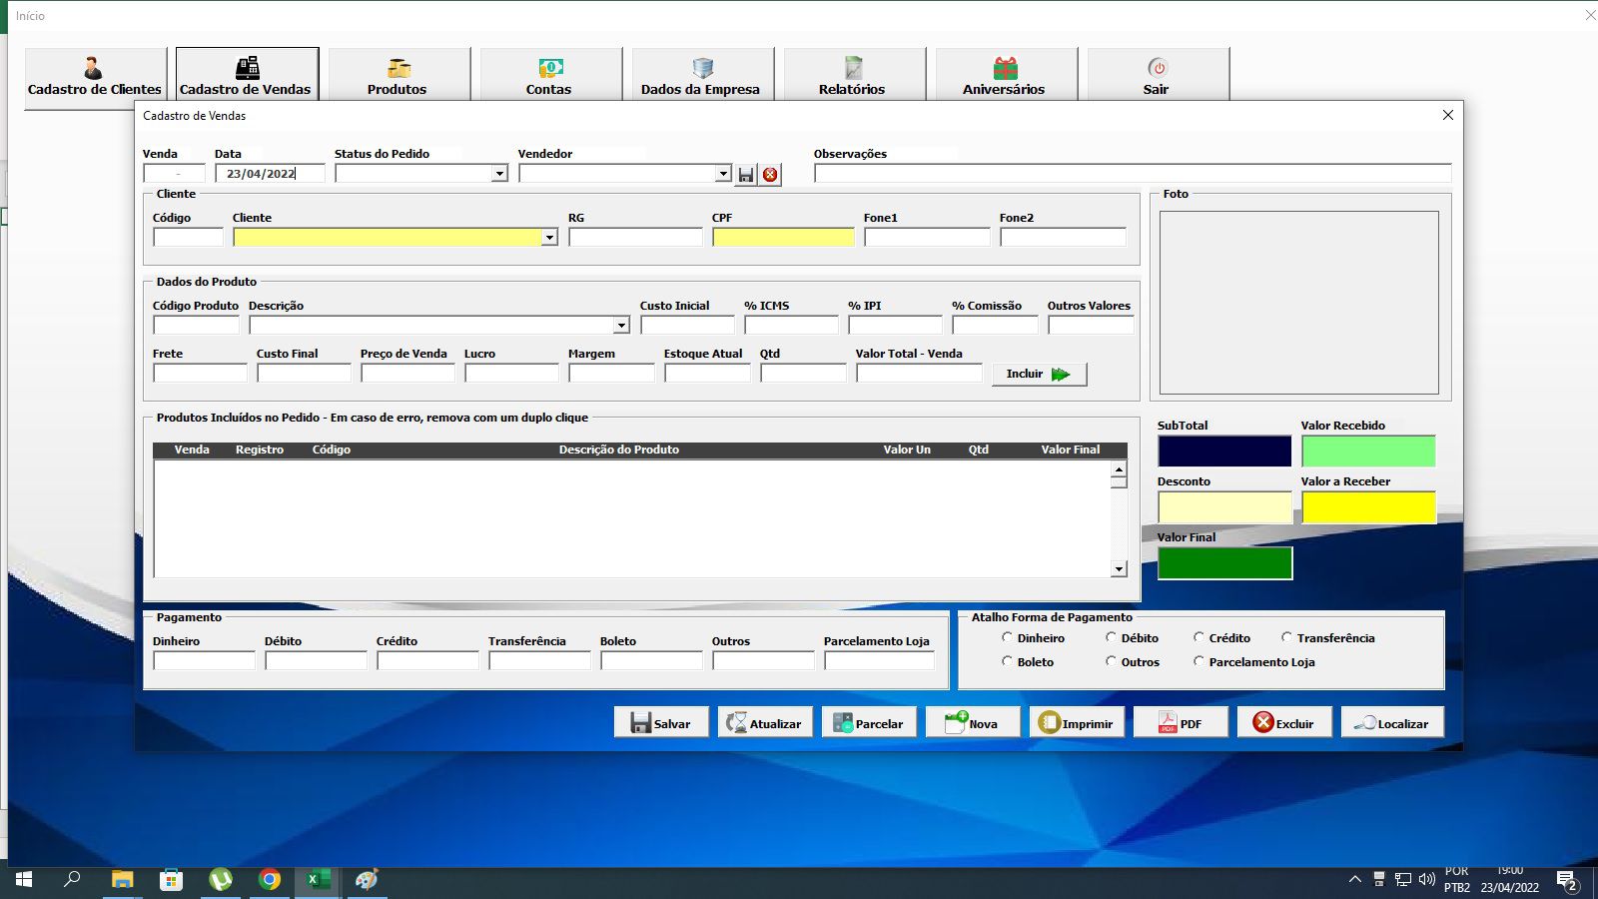Select the Parcelamento Loja radio option
The height and width of the screenshot is (899, 1598).
(1199, 661)
